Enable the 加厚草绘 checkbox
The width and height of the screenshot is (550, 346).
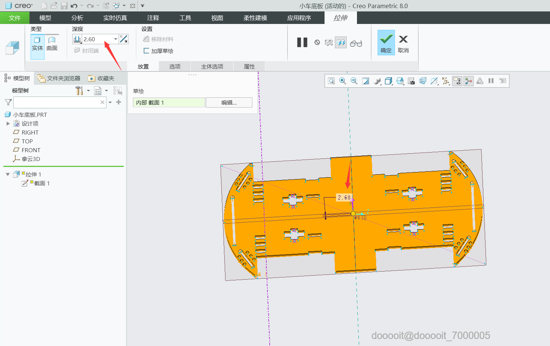pos(147,51)
